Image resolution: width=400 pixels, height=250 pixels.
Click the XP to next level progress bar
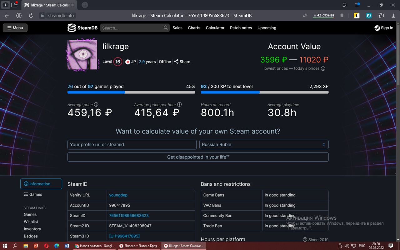[265, 92]
